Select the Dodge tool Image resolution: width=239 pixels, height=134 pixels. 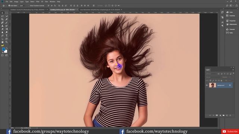(x=6, y=32)
